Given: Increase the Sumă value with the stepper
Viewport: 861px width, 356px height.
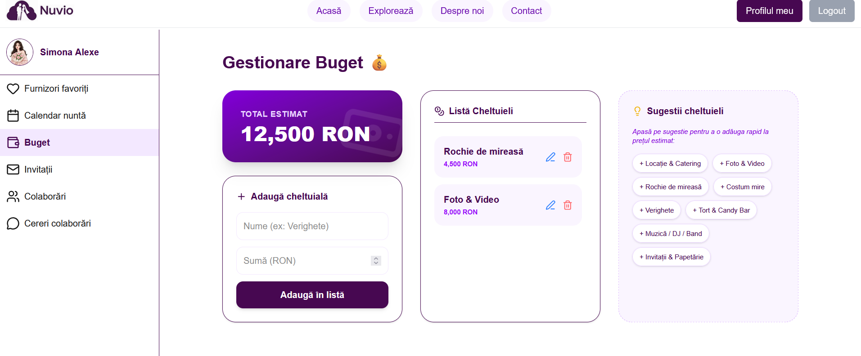Looking at the screenshot, I should (x=375, y=258).
